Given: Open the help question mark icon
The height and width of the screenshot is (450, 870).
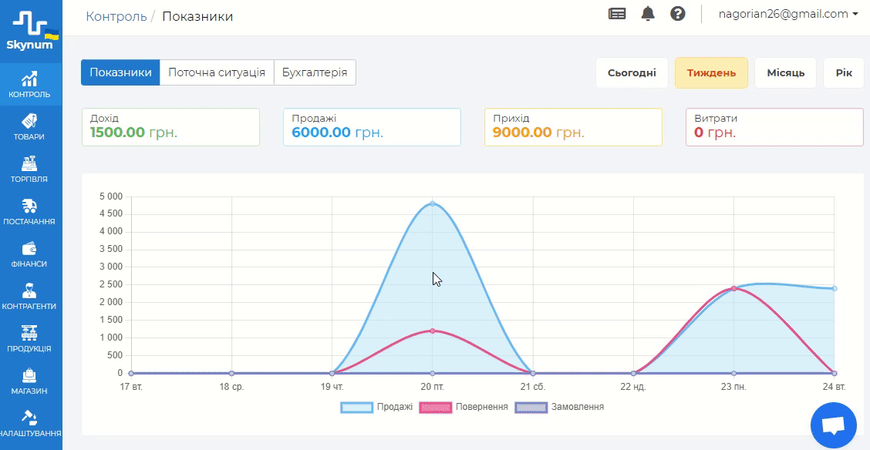Looking at the screenshot, I should pos(678,14).
